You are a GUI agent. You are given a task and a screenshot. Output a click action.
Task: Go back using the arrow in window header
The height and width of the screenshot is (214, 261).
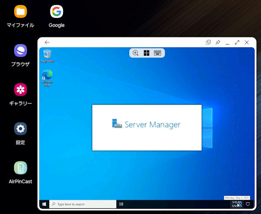click(47, 42)
